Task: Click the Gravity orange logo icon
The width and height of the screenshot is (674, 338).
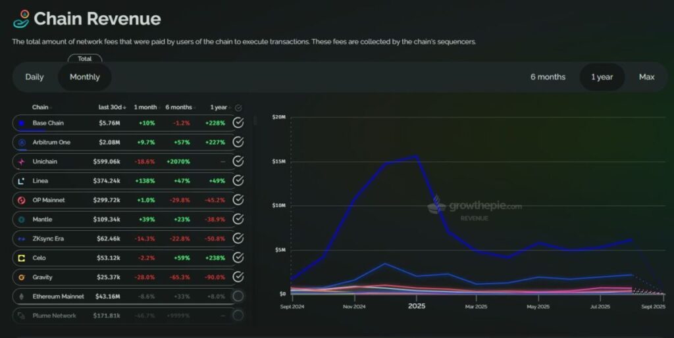Action: (x=22, y=278)
